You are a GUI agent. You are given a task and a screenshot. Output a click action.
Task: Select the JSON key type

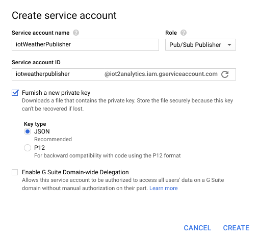click(x=28, y=131)
